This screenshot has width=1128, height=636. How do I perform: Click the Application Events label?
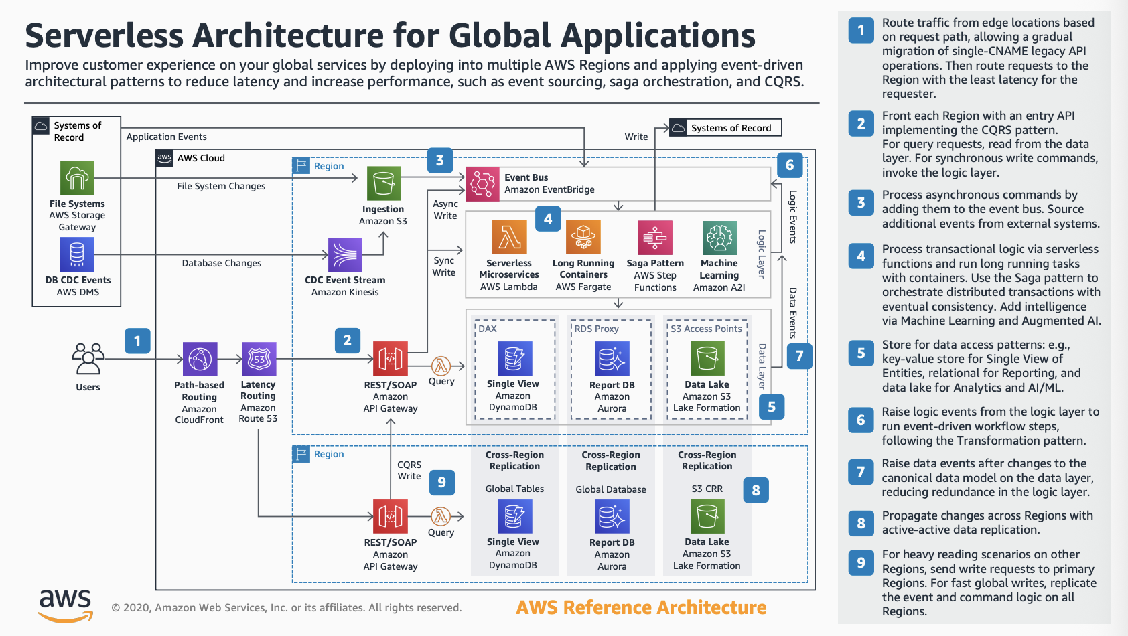coord(167,137)
